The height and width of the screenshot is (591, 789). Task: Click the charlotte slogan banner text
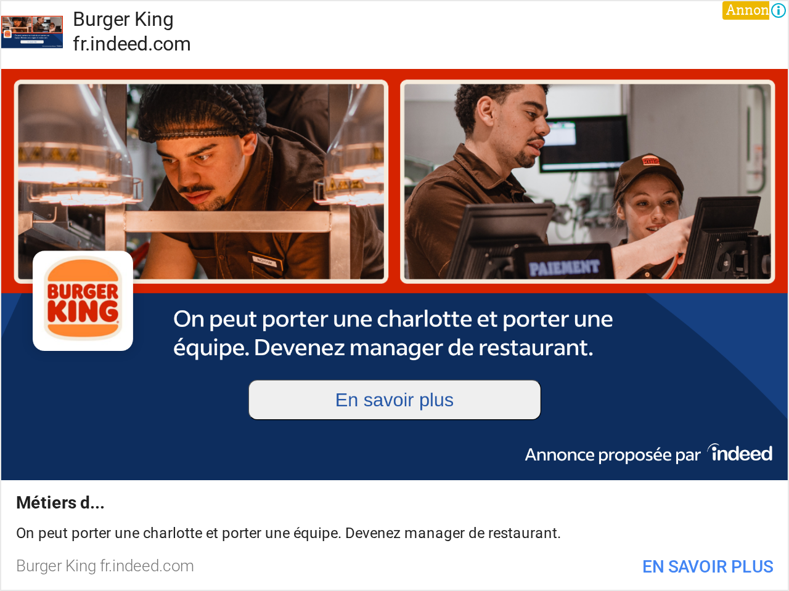393,333
